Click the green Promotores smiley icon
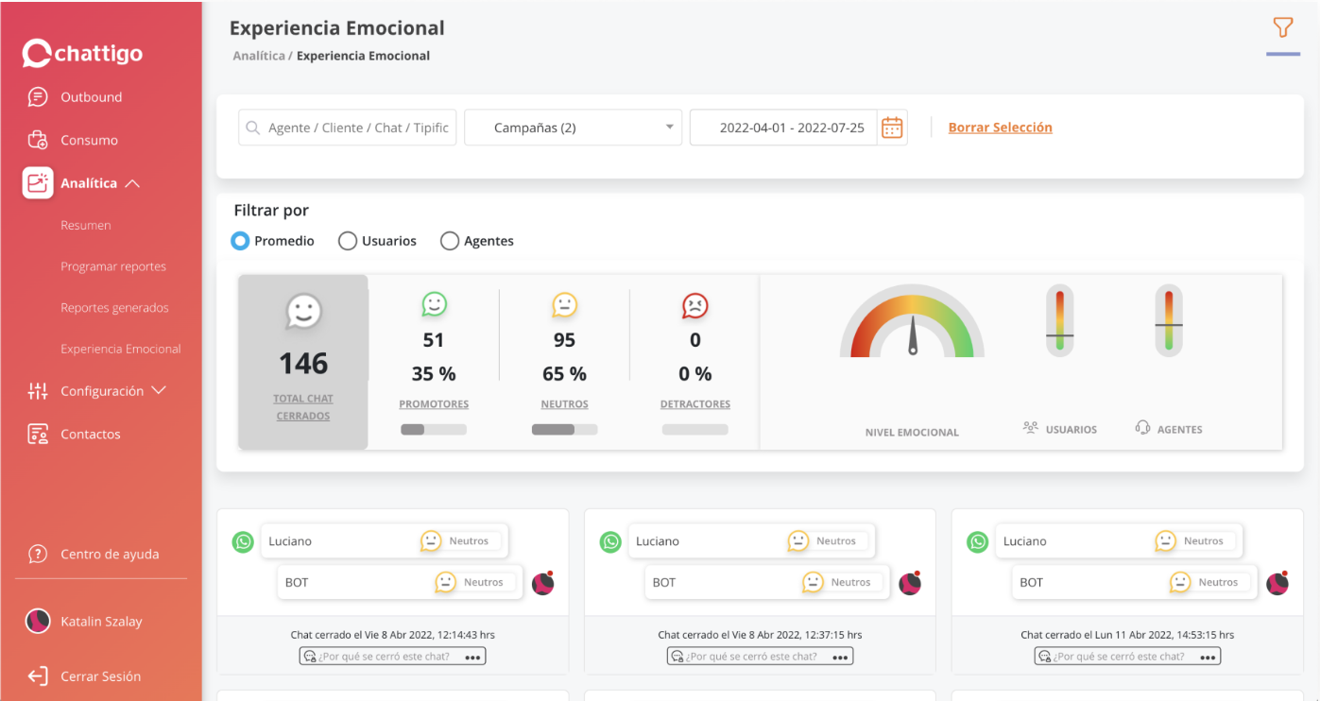Viewport: 1320px width, 701px height. coord(434,304)
